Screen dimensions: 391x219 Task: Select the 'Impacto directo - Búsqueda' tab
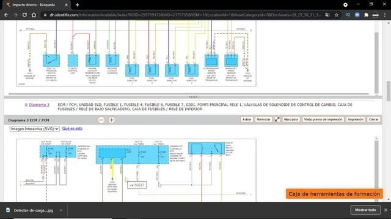click(37, 5)
